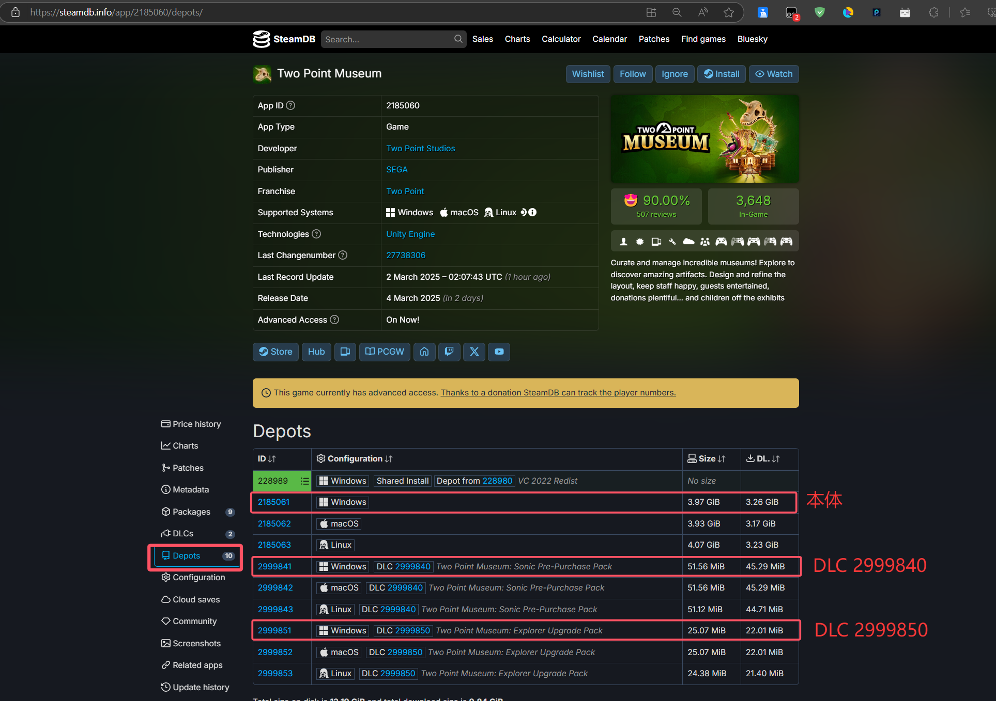
Task: Select the Packages sidebar tab
Action: click(x=198, y=512)
